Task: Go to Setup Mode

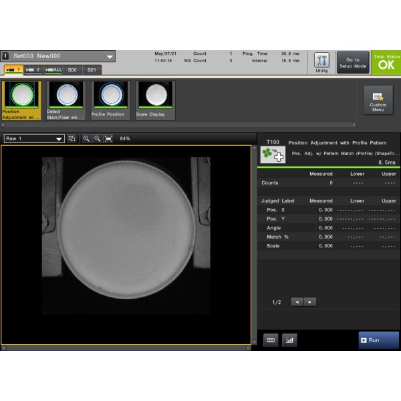Action: [352, 63]
